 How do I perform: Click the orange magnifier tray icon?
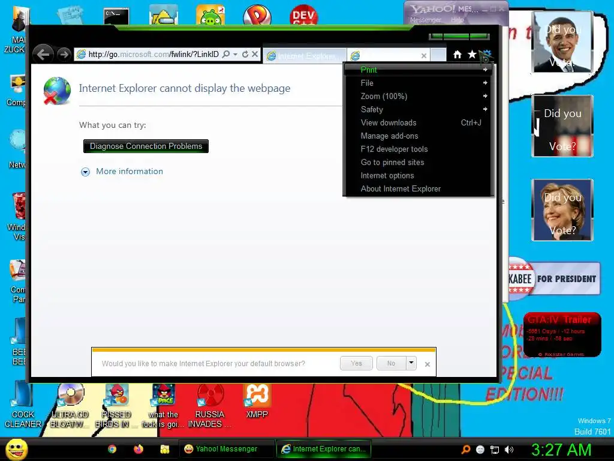tap(465, 450)
